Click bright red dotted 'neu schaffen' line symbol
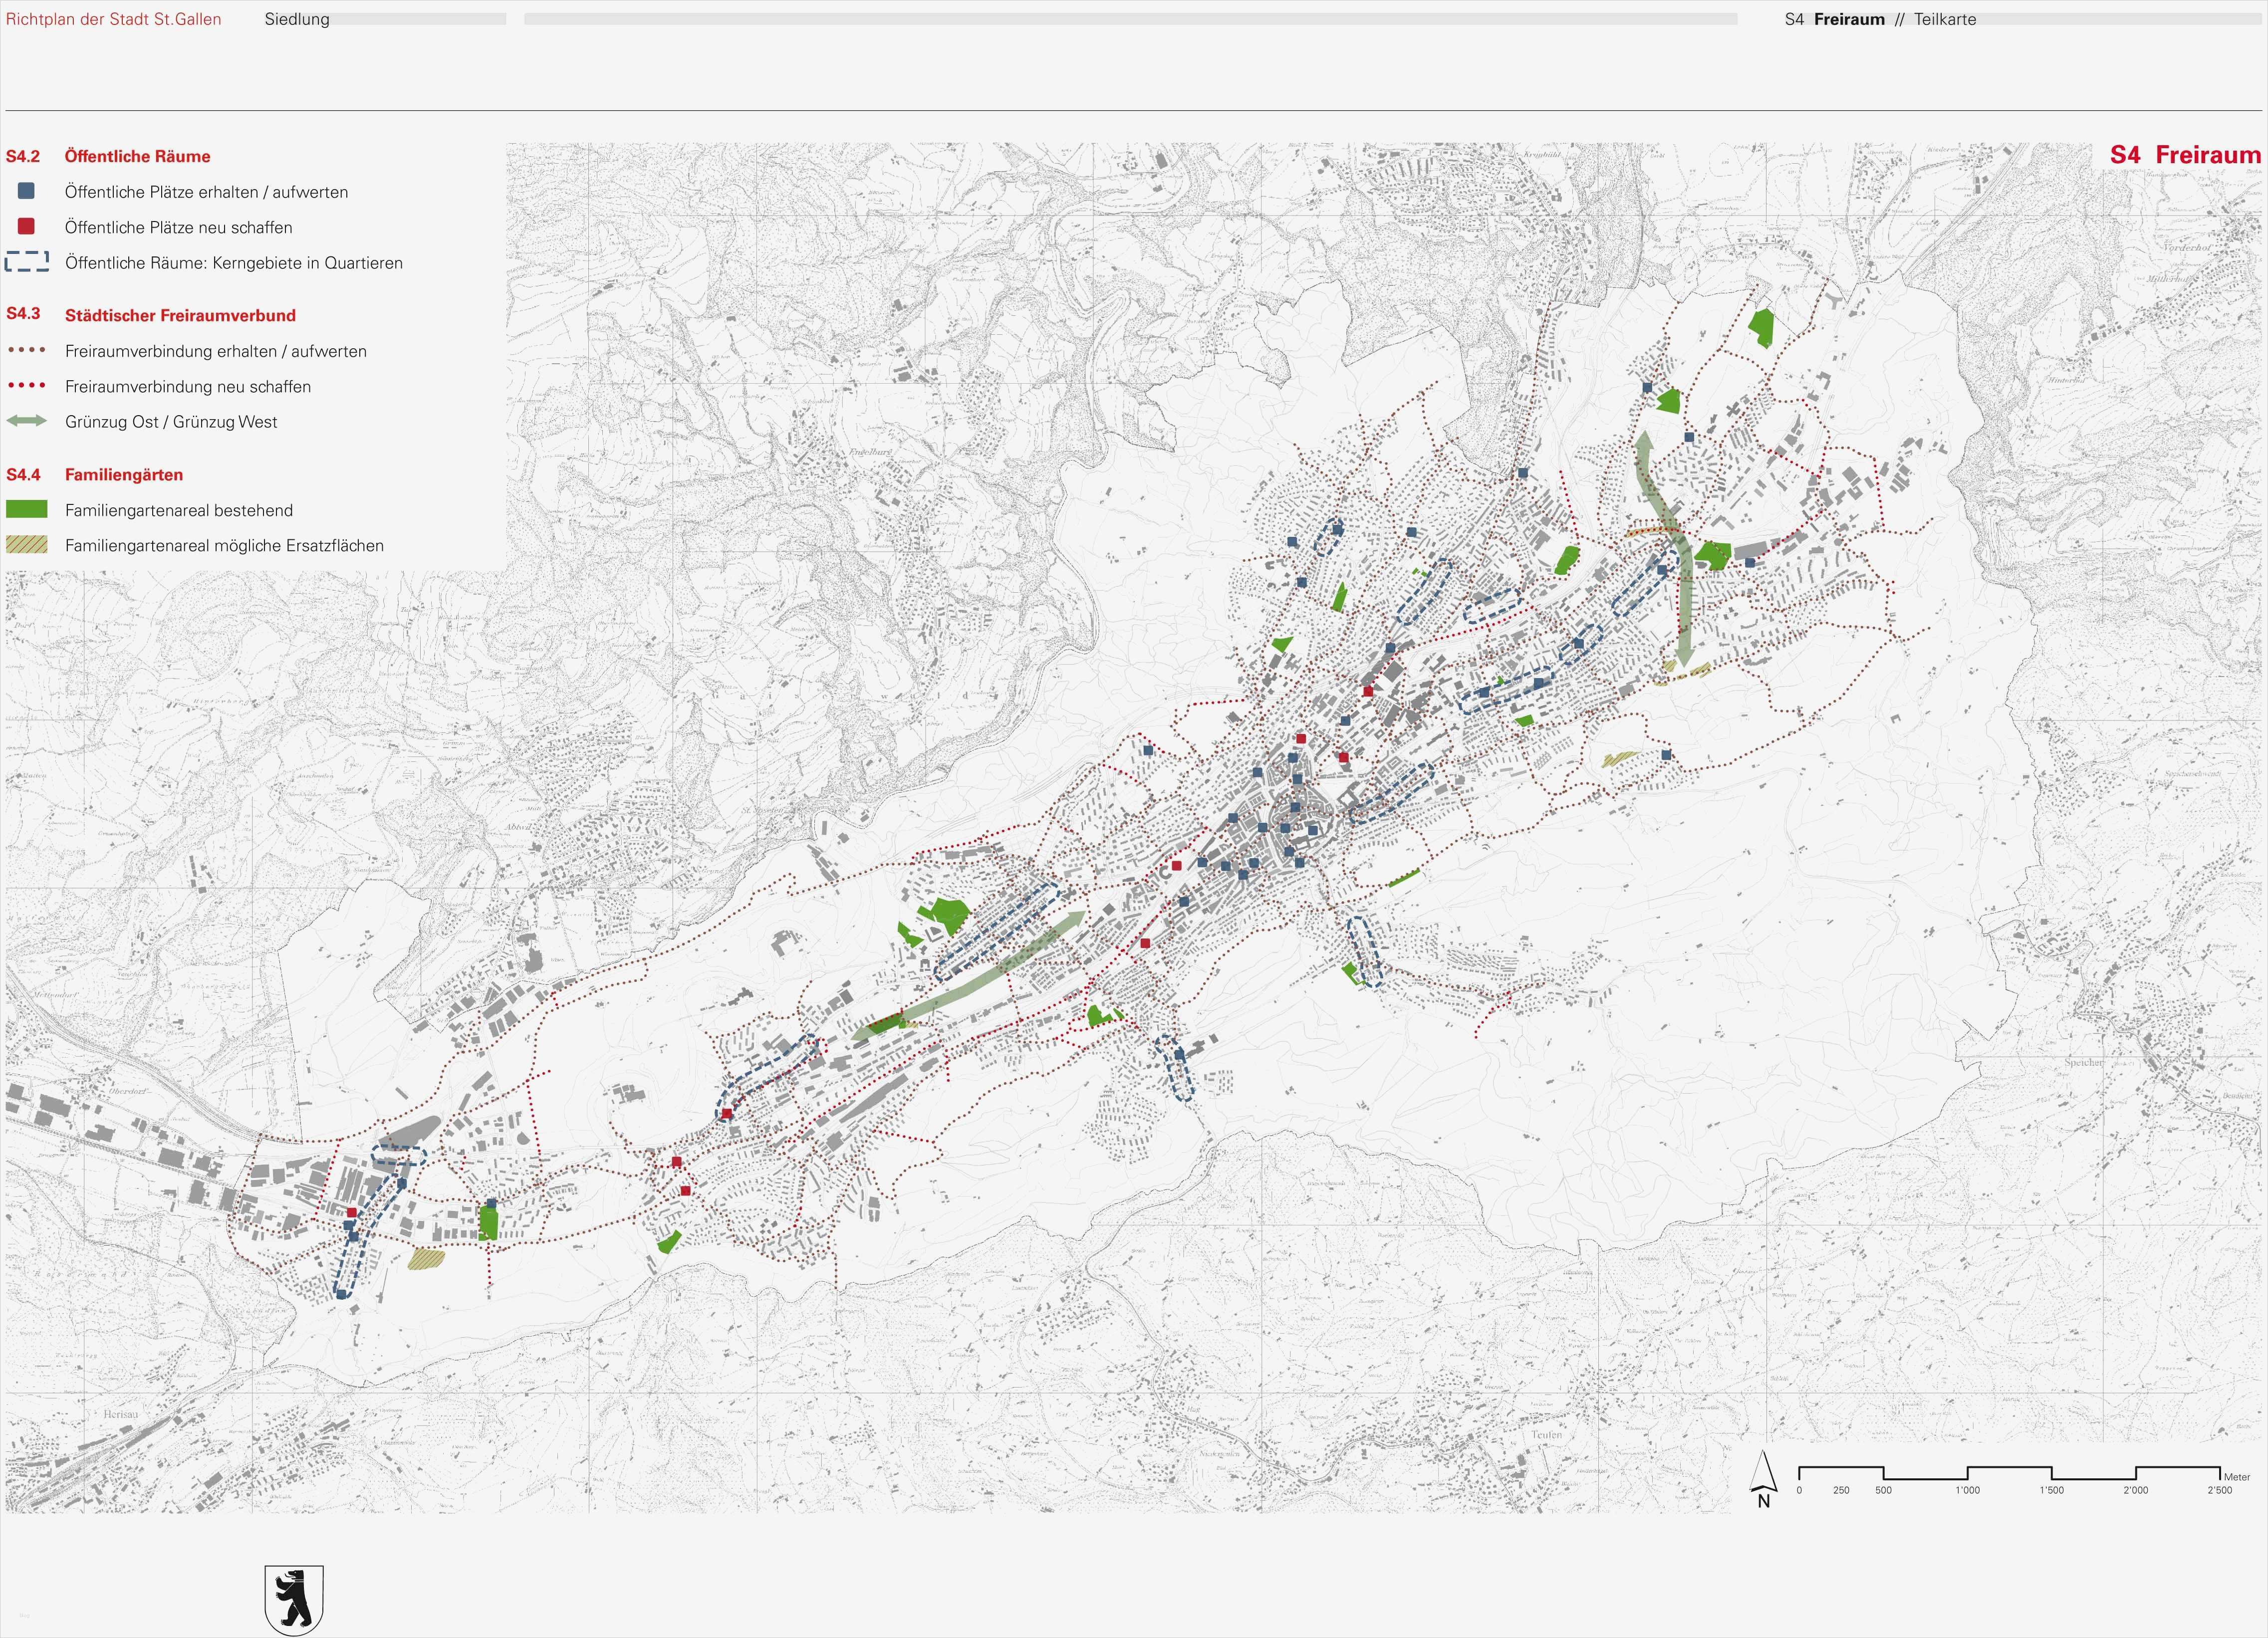Viewport: 2268px width, 1638px height. tap(27, 386)
